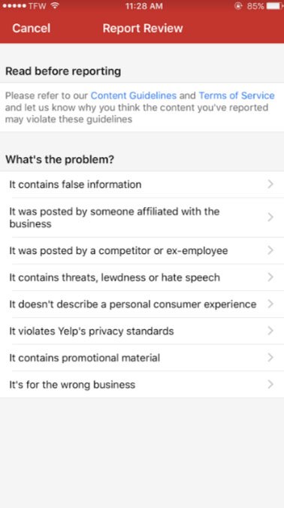
Task: Select It violates Yelp's privacy standards
Action: click(142, 331)
